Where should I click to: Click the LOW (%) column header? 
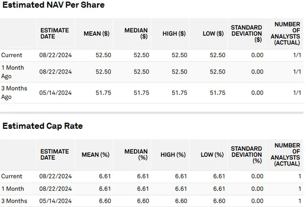pos(213,155)
